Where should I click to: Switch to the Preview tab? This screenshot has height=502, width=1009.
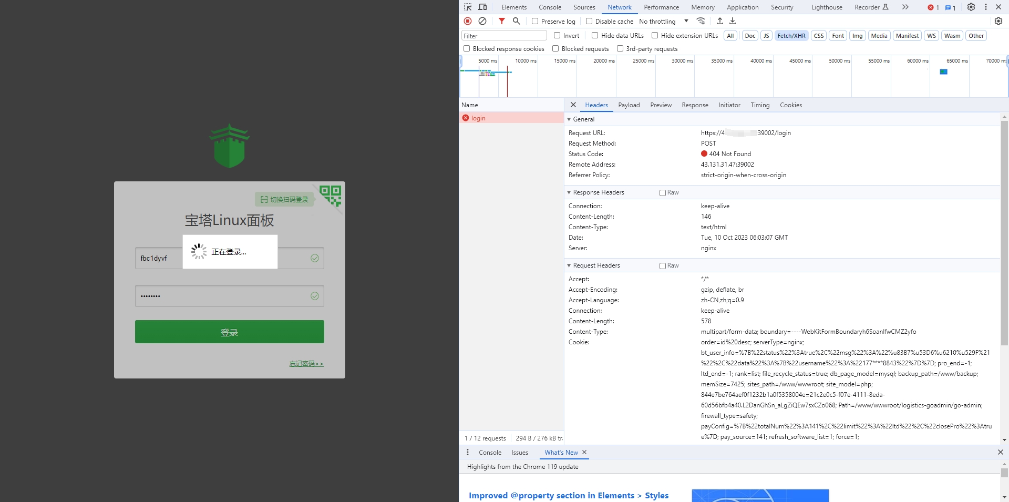click(661, 105)
